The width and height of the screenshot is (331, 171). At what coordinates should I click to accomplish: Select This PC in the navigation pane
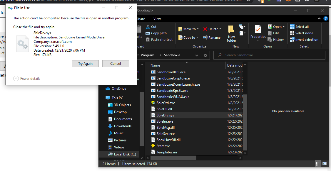pos(114,98)
